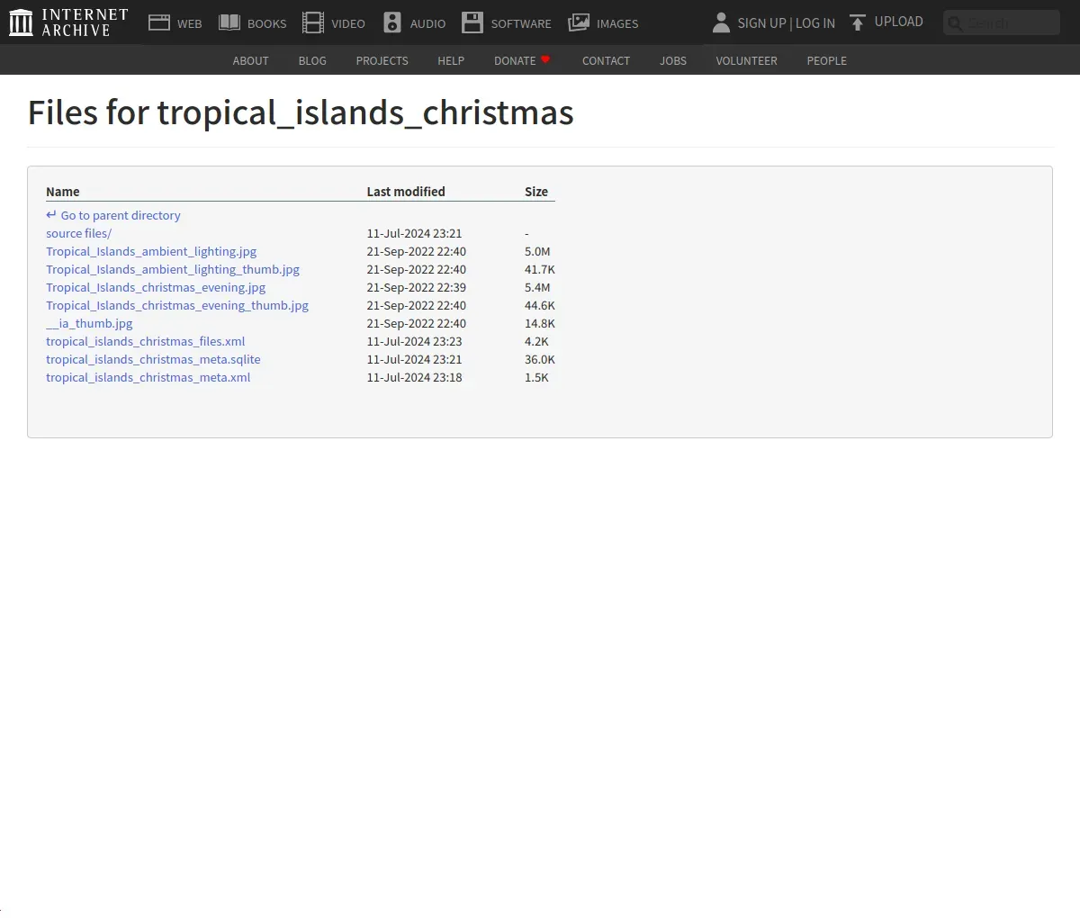
Task: Open the PEOPLE menu item
Action: [826, 60]
